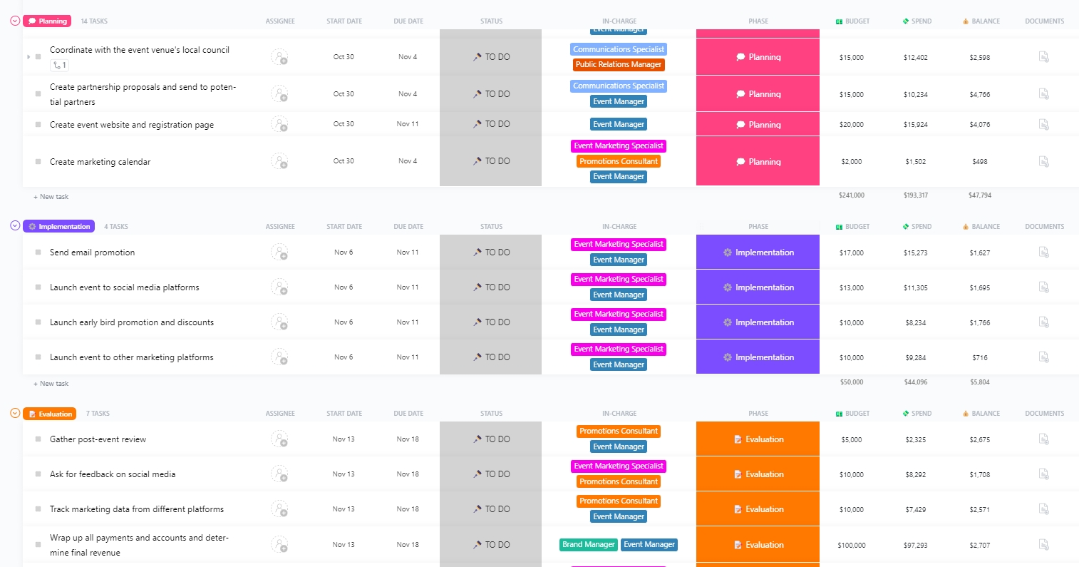Click document icon for Wrap up all payments
The width and height of the screenshot is (1079, 567).
tap(1043, 545)
